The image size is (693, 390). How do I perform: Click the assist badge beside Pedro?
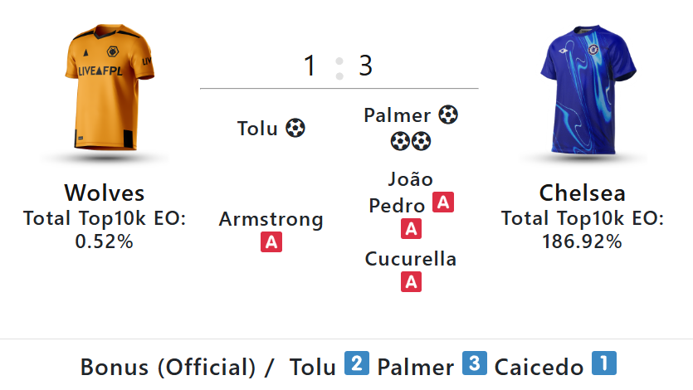tap(443, 202)
